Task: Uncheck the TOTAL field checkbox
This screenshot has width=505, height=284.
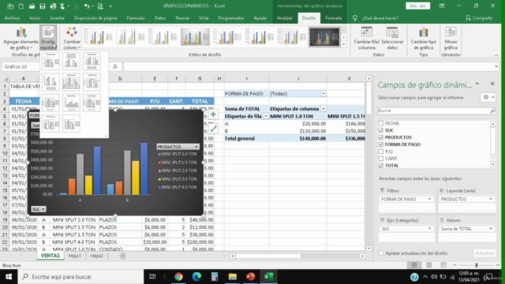Action: point(380,166)
